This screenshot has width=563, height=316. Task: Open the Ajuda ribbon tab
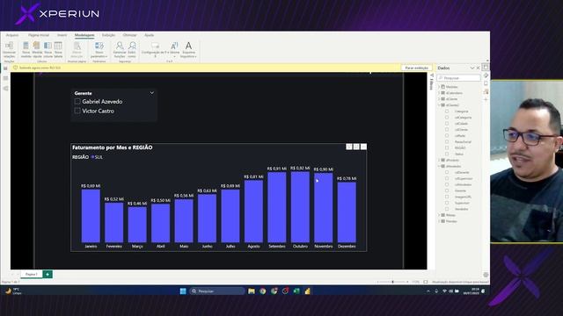[149, 35]
